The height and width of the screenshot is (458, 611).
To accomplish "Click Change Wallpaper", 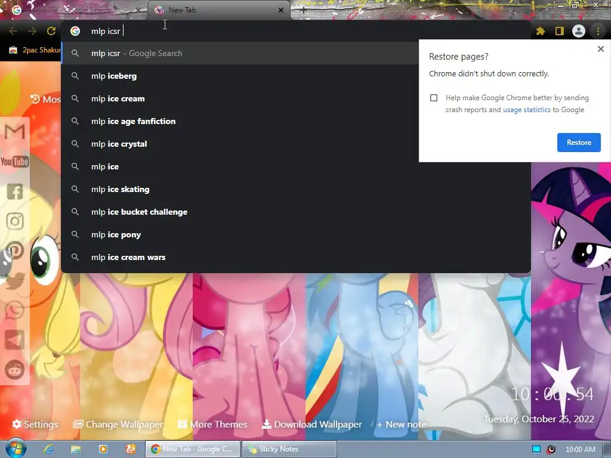I will 118,424.
